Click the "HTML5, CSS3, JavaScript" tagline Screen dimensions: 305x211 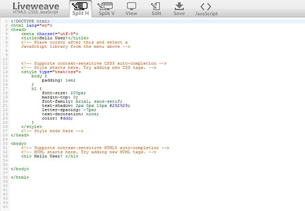[x=35, y=12]
